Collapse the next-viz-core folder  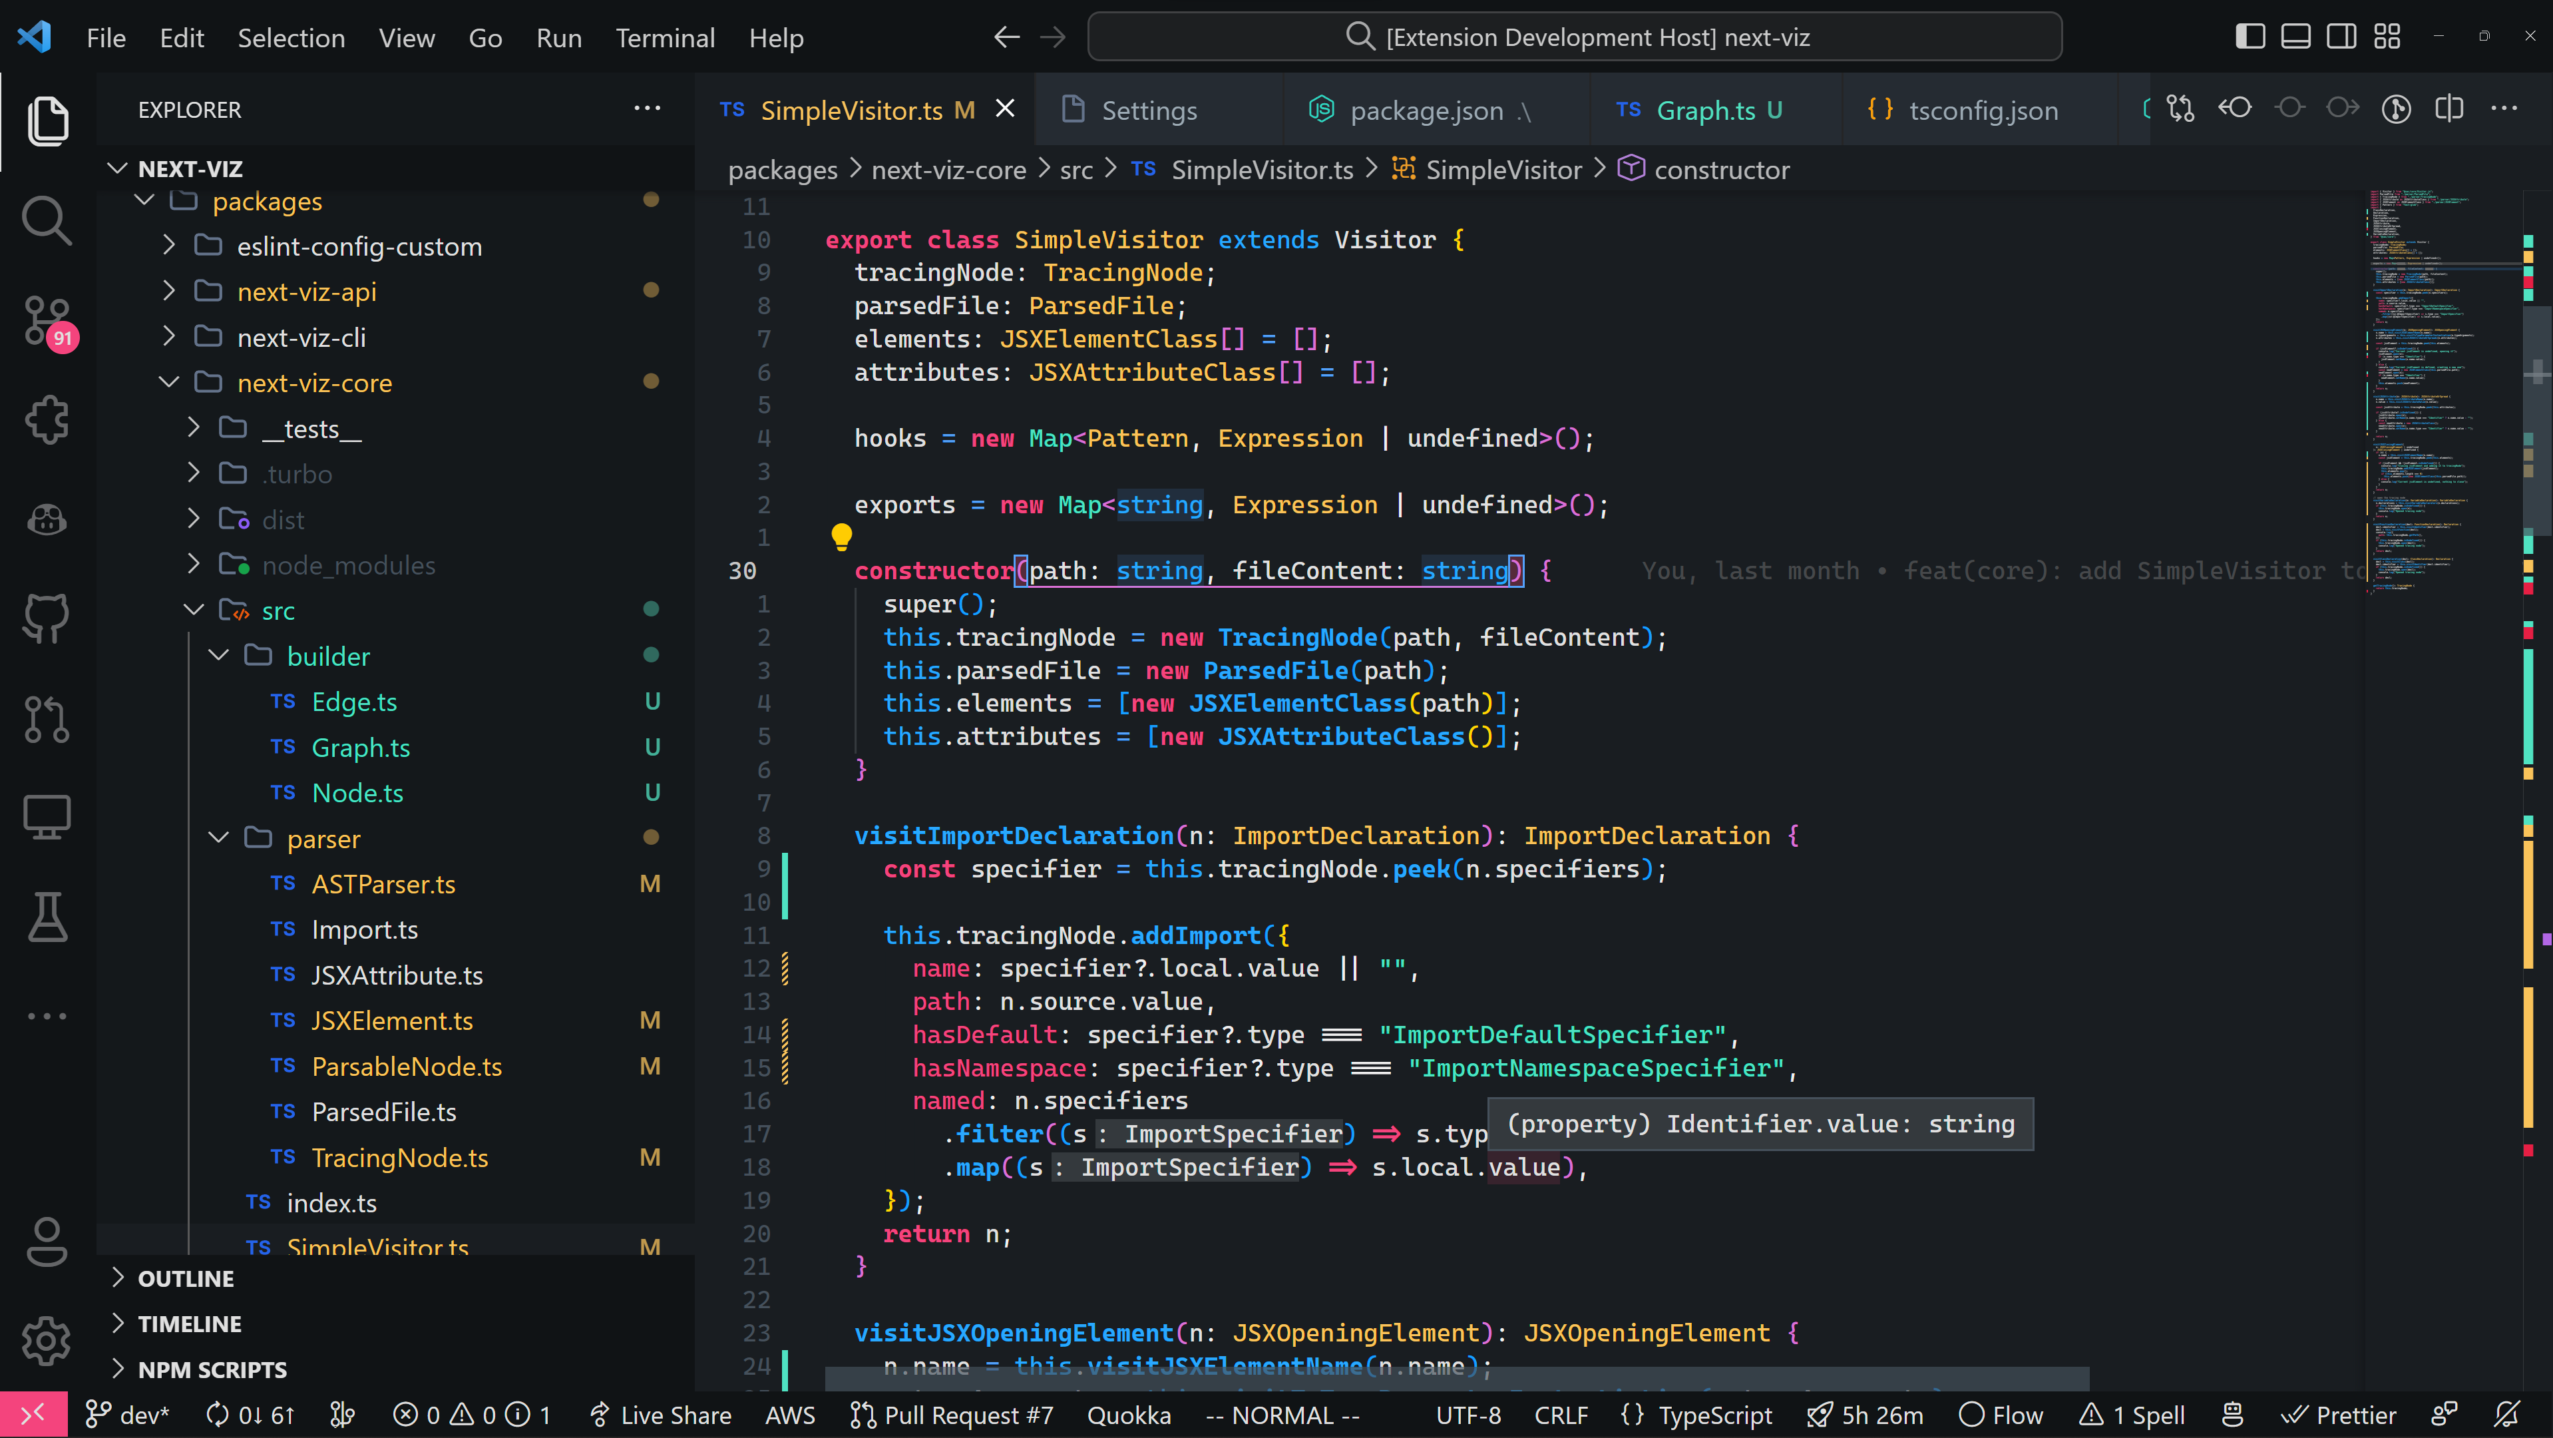(x=397, y=383)
